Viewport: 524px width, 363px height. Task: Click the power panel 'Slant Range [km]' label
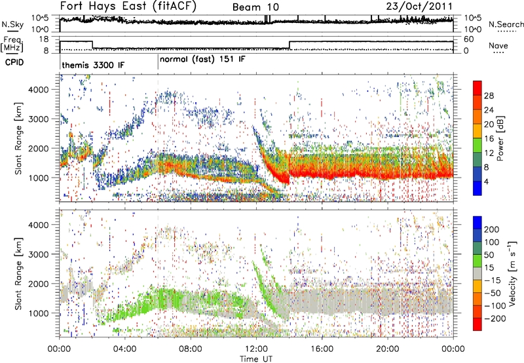18,138
